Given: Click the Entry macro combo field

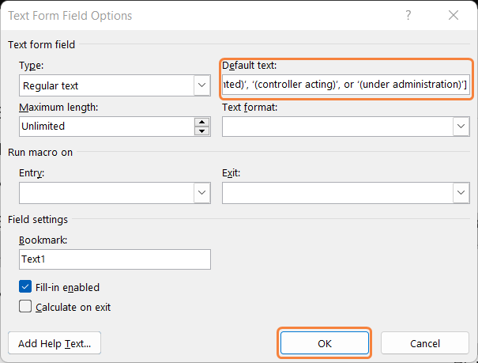Looking at the screenshot, I should (x=107, y=193).
